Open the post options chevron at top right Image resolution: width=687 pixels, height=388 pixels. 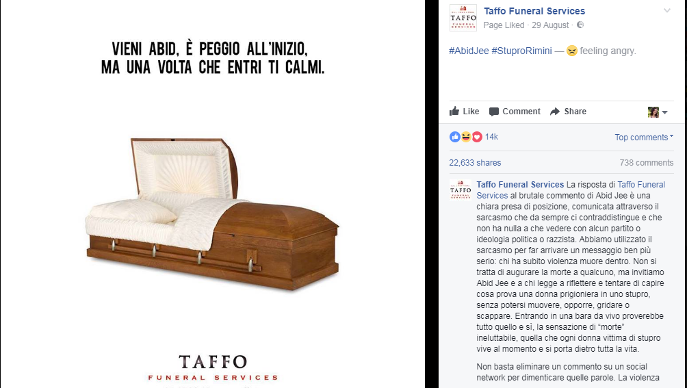[x=667, y=10]
